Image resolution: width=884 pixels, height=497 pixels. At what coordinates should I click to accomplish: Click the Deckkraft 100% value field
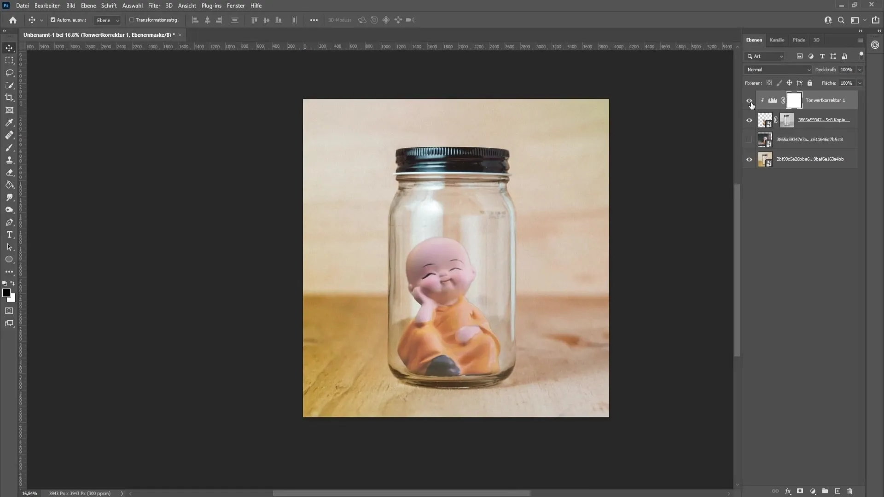[x=846, y=69]
